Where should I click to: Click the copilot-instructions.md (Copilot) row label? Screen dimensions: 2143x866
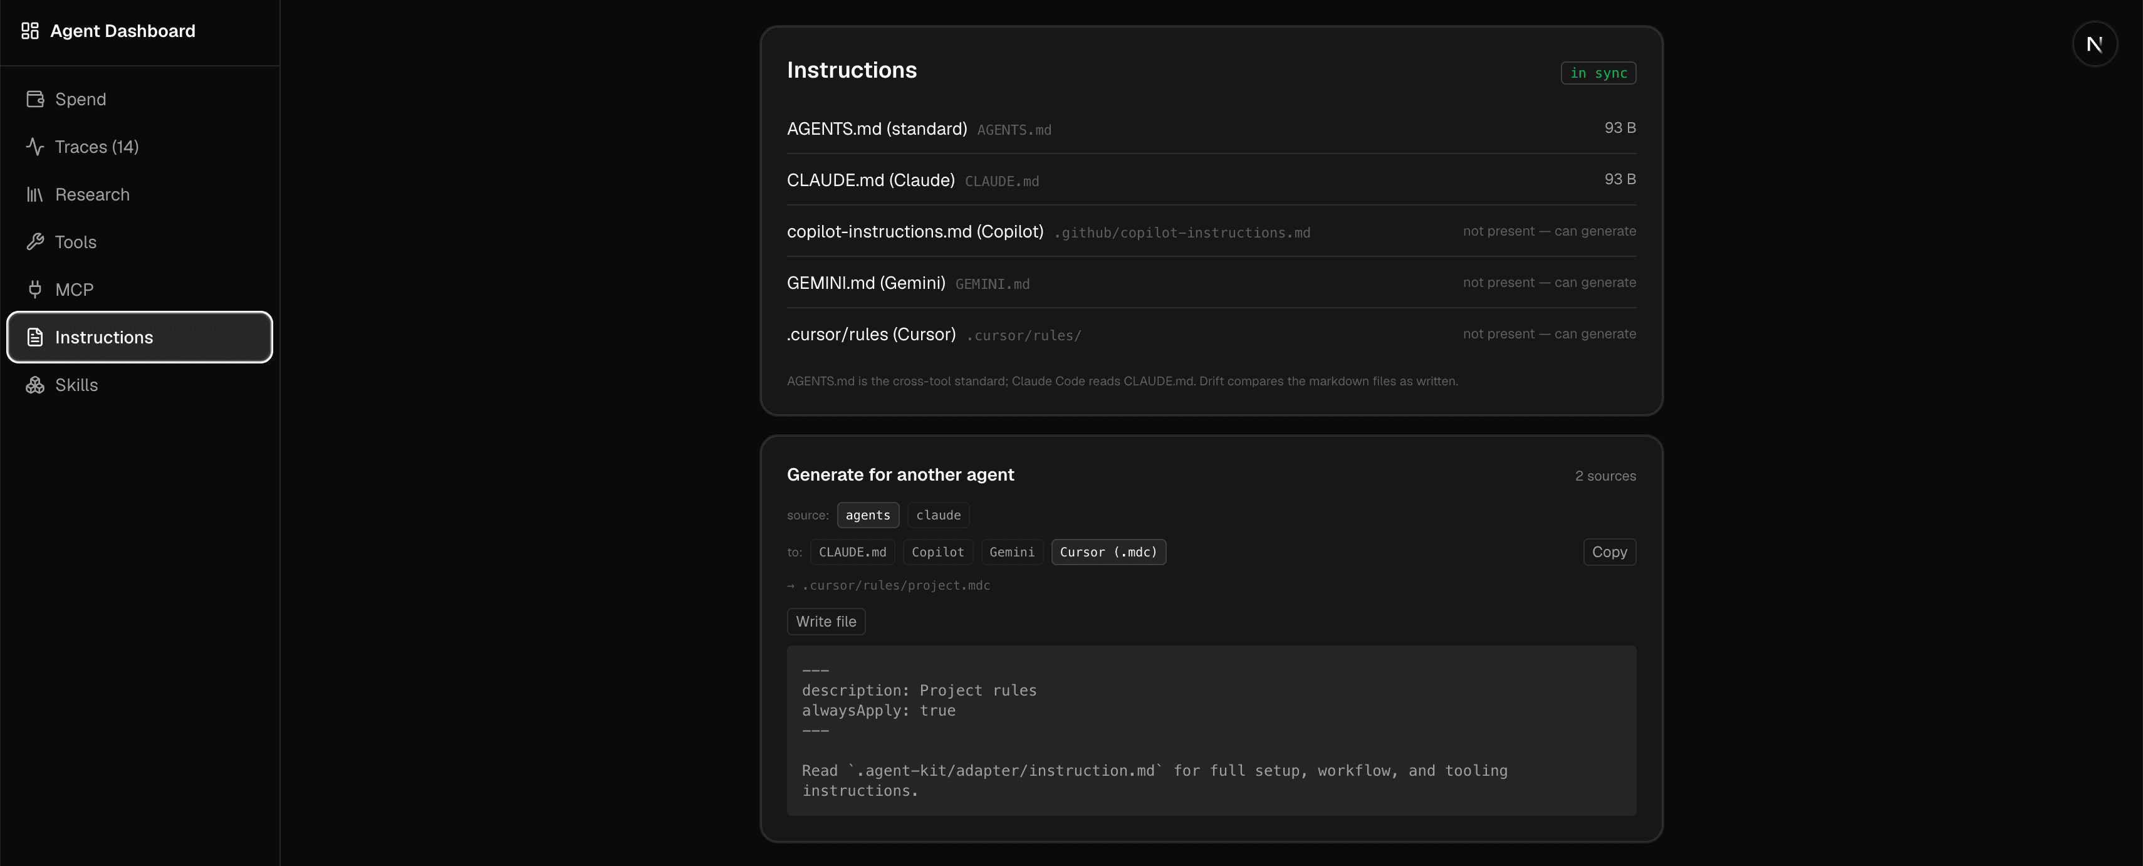click(x=915, y=232)
